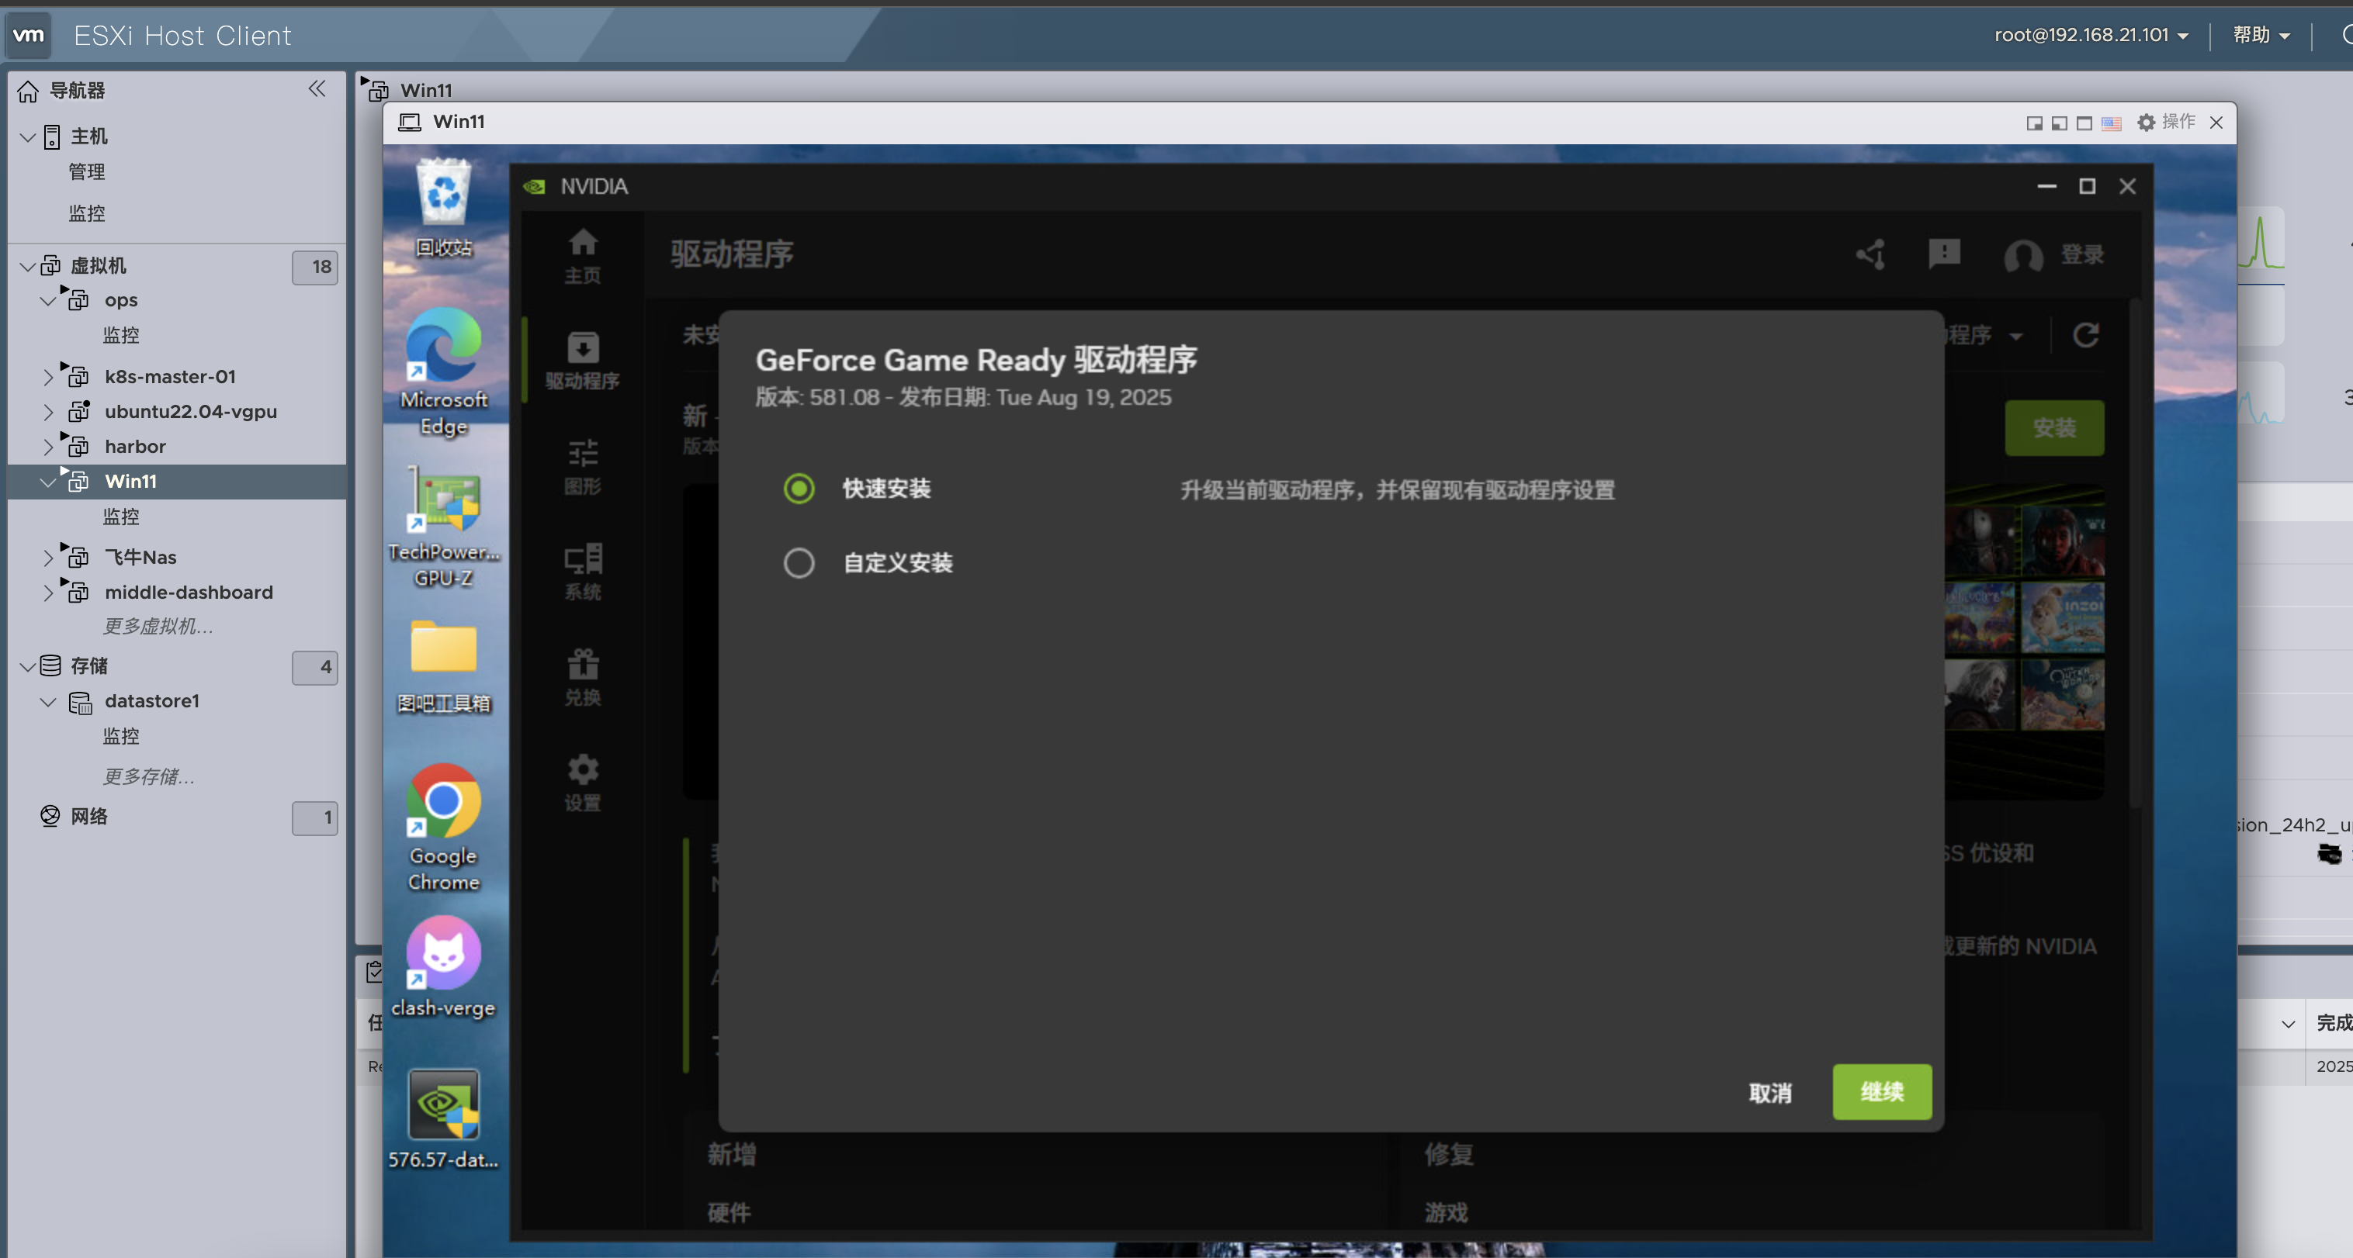
Task: Select the 驱动程序 drivers section icon
Action: (583, 359)
